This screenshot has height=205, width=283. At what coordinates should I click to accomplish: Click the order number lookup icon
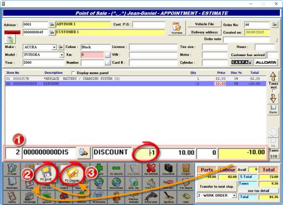coord(274,24)
